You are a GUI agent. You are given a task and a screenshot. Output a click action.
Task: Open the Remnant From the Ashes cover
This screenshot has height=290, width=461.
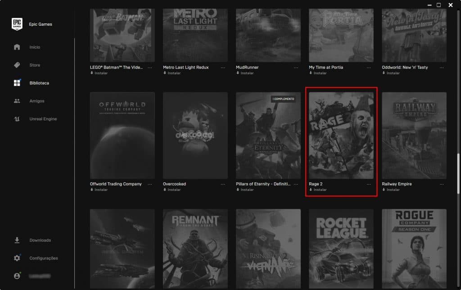[x=195, y=249]
